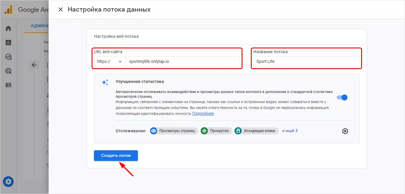This screenshot has width=405, height=194.
Task: Click the back arrow in admin column
Action: coord(34,65)
